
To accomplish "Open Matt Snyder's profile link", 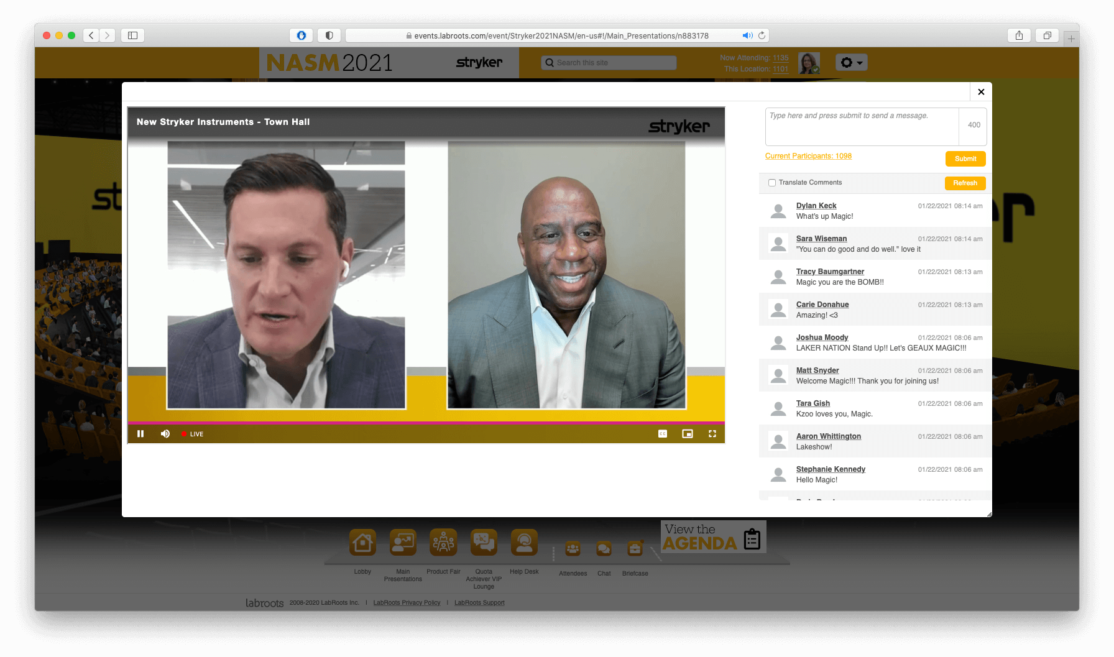I will pyautogui.click(x=817, y=370).
